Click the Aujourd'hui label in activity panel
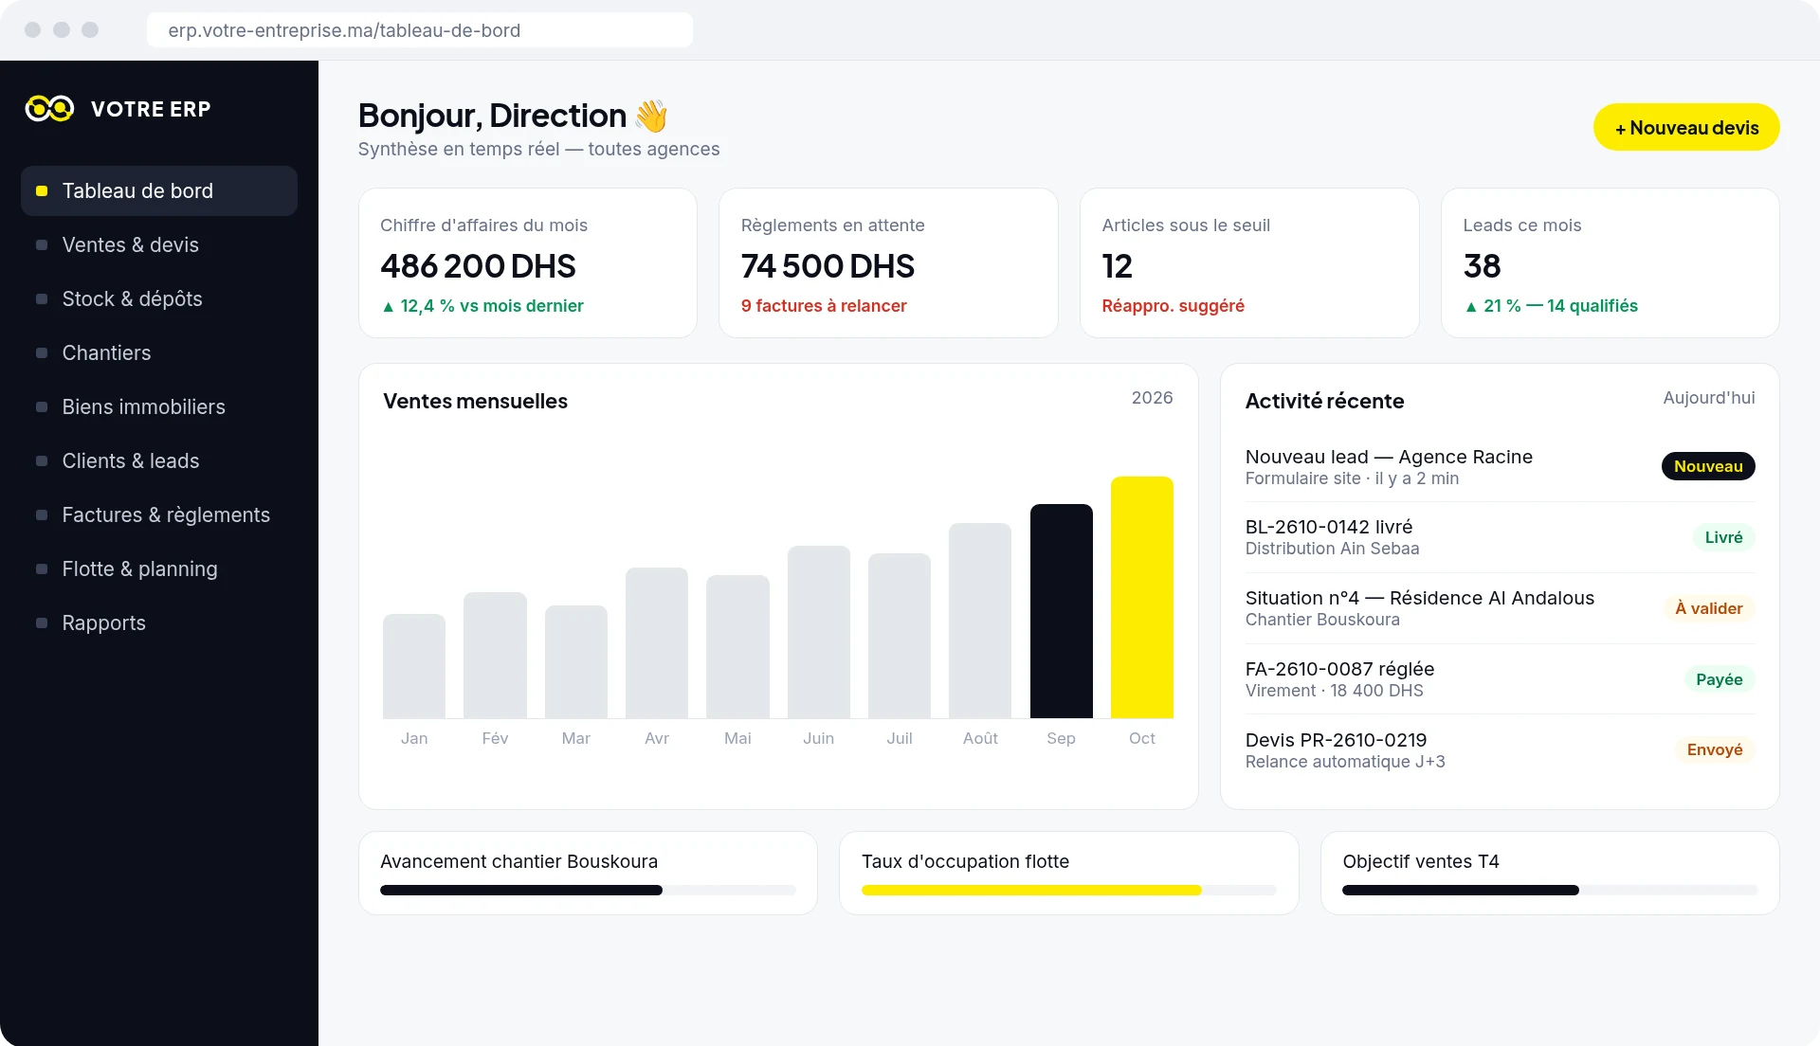This screenshot has width=1820, height=1046. [x=1709, y=398]
